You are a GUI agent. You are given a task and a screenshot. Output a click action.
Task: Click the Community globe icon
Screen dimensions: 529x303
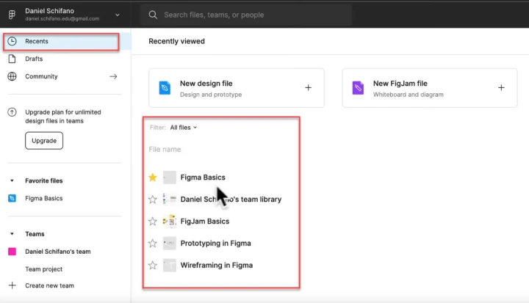pos(12,76)
